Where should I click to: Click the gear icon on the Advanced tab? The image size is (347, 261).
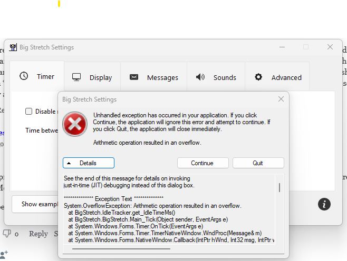click(x=258, y=77)
